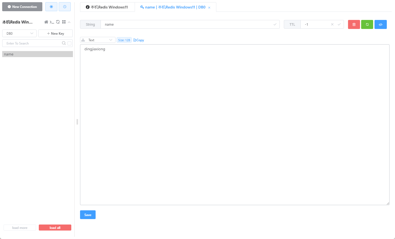Click the Copy icon next to Size 12B
Image resolution: width=395 pixels, height=239 pixels.
[x=138, y=40]
